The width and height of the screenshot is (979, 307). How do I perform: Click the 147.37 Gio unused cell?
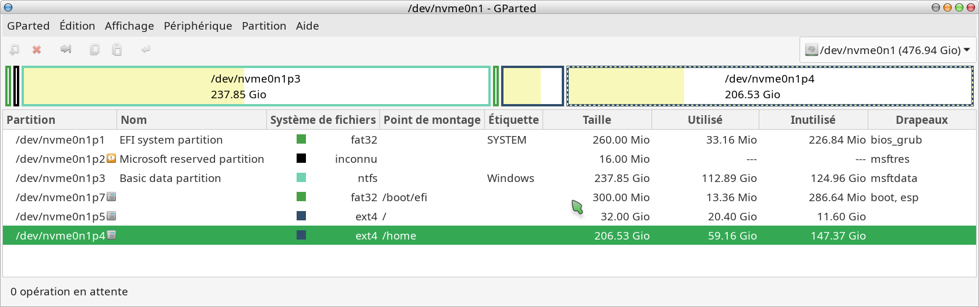(x=838, y=235)
